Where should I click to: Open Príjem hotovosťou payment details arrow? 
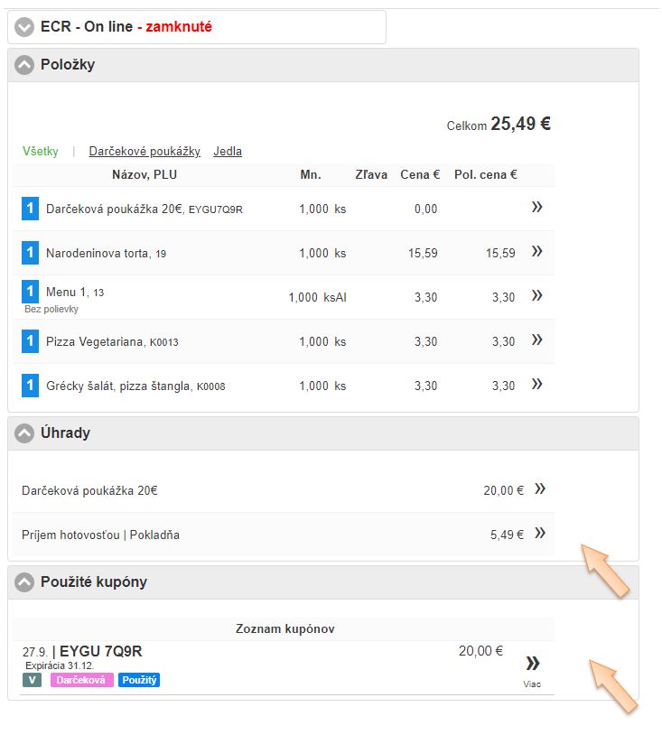(x=540, y=534)
